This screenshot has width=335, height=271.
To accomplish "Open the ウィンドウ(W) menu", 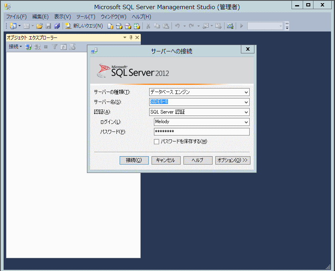I will [113, 17].
